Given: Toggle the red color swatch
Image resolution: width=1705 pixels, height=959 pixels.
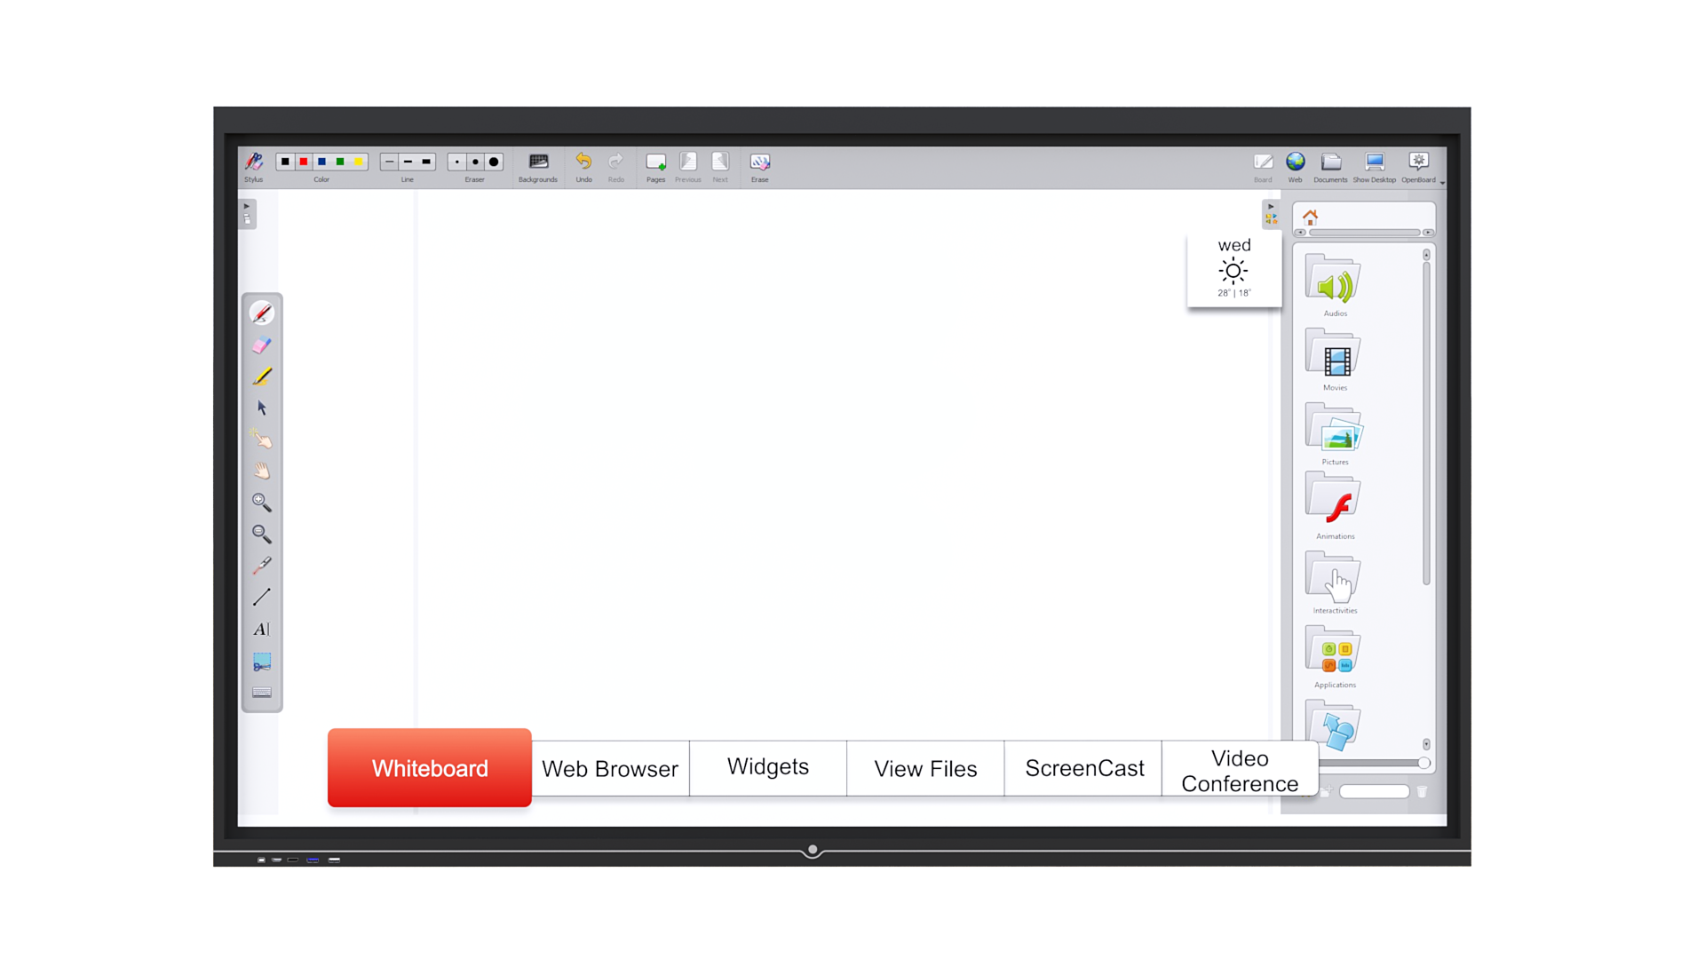Looking at the screenshot, I should point(304,162).
